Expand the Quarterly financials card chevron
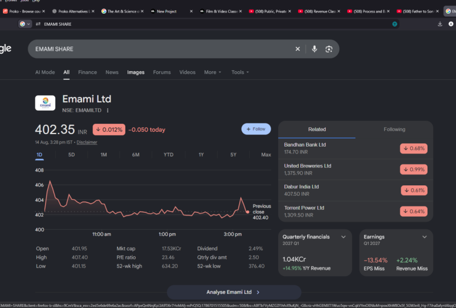The width and height of the screenshot is (456, 308). [x=344, y=237]
